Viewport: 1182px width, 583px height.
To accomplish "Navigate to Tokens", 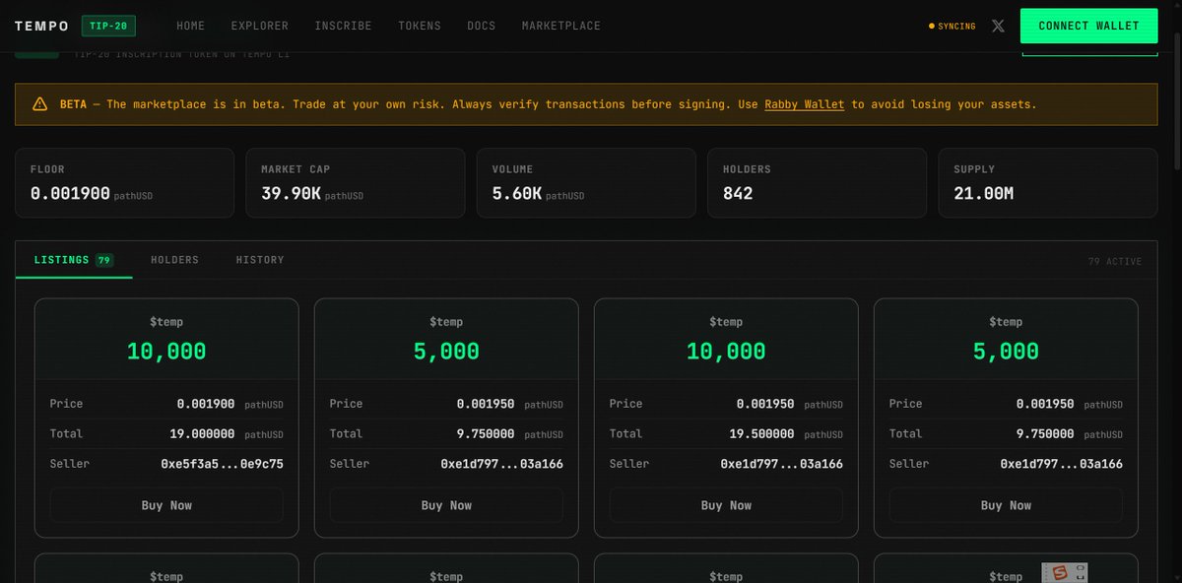I will coord(420,26).
